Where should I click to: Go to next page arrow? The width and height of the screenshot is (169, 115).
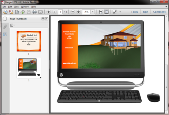coord(54,12)
